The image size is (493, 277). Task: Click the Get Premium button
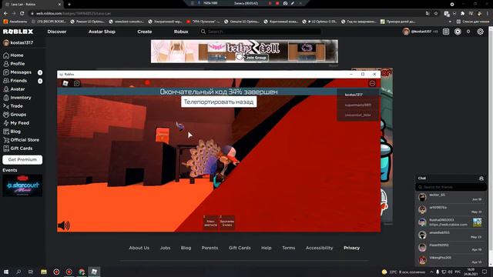pos(22,159)
